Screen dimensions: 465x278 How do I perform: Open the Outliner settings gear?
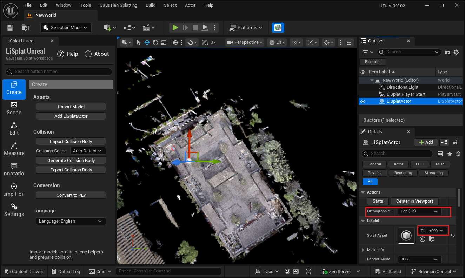pos(456,52)
